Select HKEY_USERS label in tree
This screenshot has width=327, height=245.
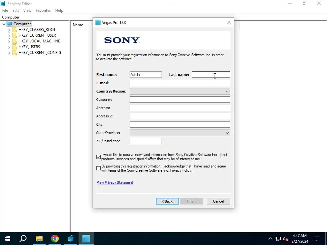point(29,47)
